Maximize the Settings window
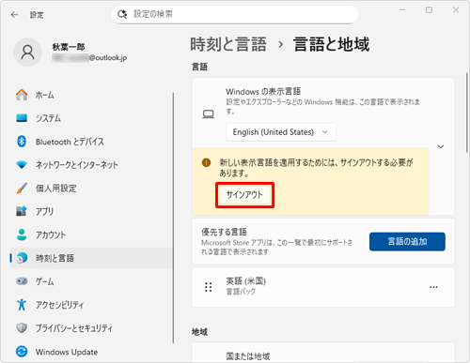 click(x=429, y=10)
